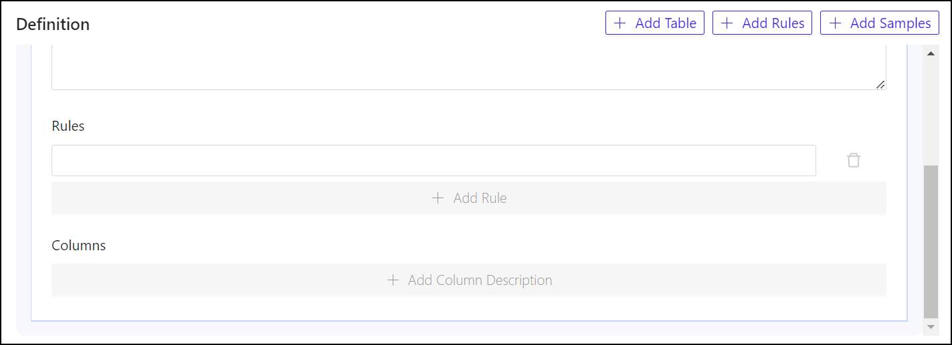Image resolution: width=952 pixels, height=345 pixels.
Task: Click the scrollbar down arrow
Action: [x=931, y=327]
